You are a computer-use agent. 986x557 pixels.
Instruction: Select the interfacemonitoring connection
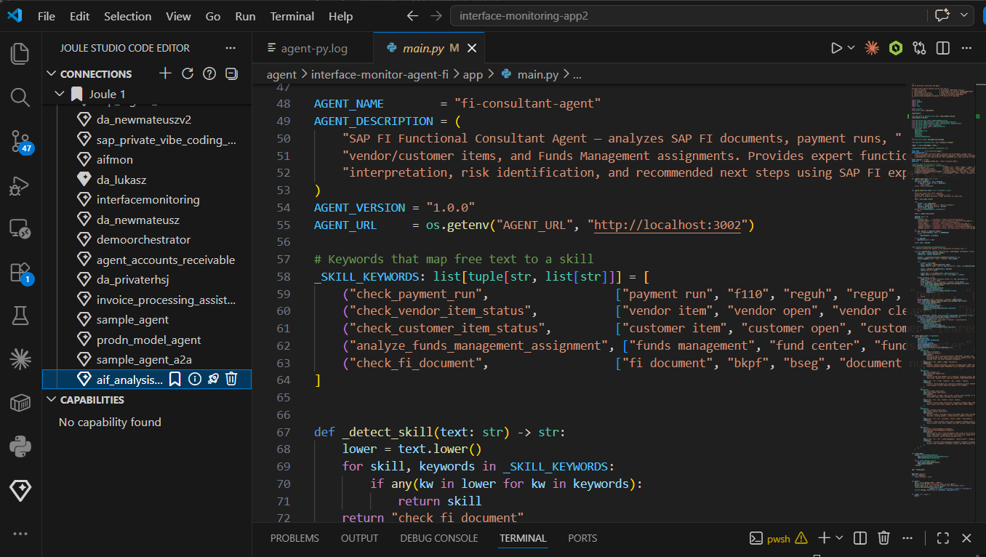(x=148, y=199)
